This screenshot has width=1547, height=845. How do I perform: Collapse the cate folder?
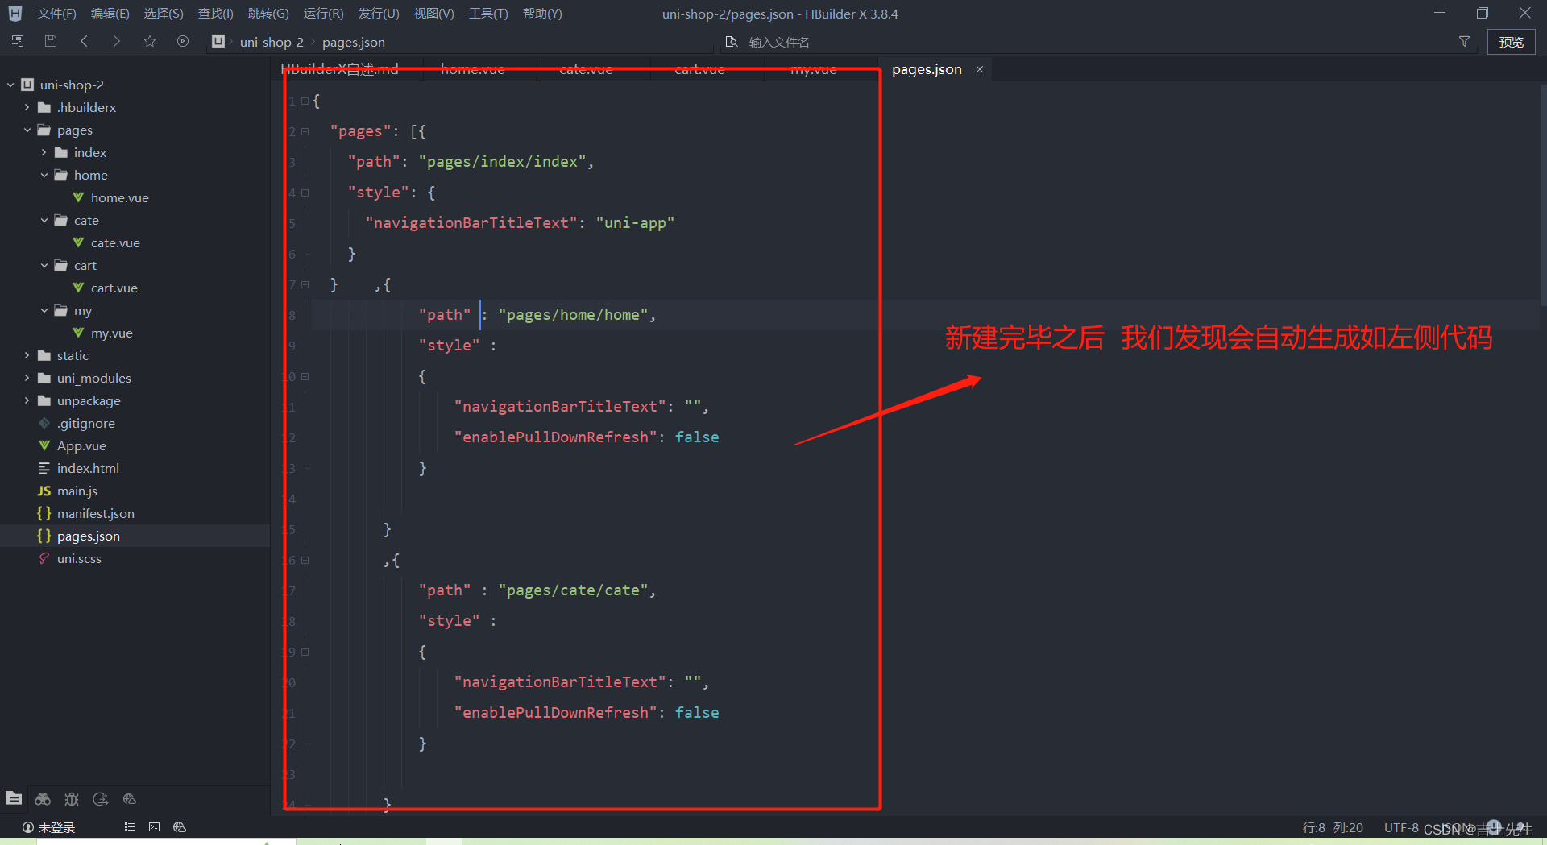click(x=44, y=220)
